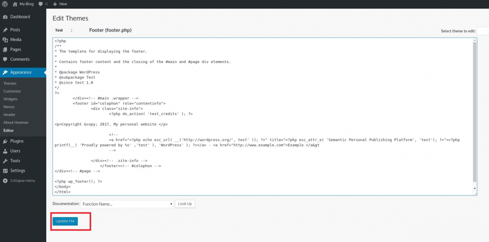Click the Users person icon
The image size is (489, 242).
[5, 151]
